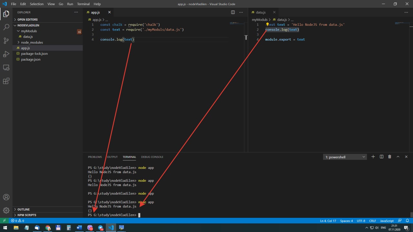Open the Search view in activity bar
This screenshot has width=413, height=232.
tap(6, 27)
